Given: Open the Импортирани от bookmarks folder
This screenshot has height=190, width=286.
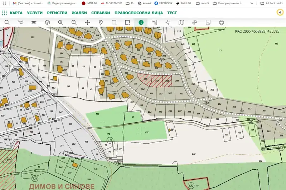Looking at the screenshot, I should pyautogui.click(x=228, y=3).
